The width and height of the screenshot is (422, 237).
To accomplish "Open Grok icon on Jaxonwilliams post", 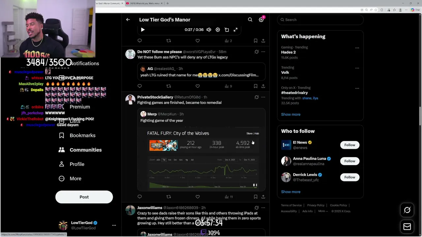I will pos(256,208).
